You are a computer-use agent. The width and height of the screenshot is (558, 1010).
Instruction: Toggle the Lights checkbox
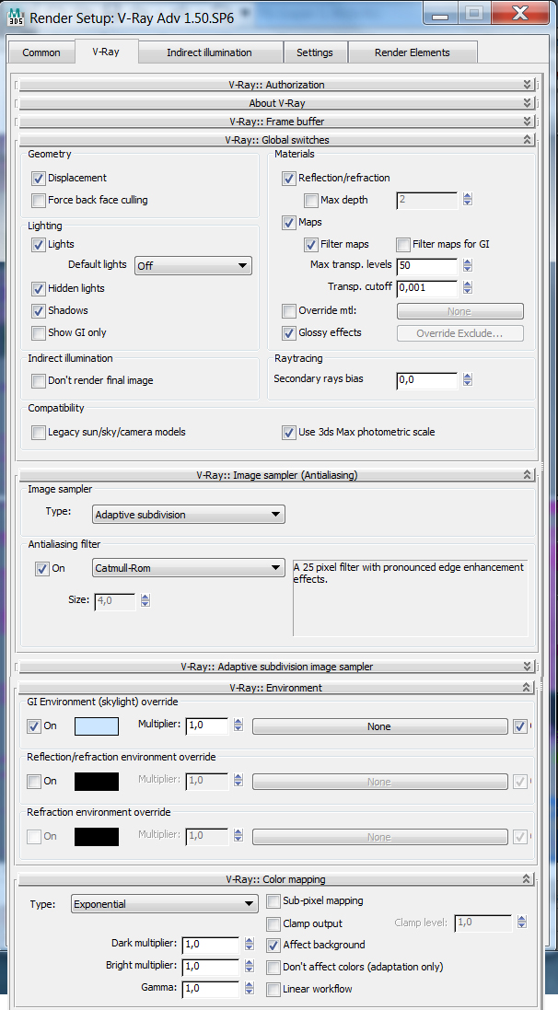click(39, 245)
